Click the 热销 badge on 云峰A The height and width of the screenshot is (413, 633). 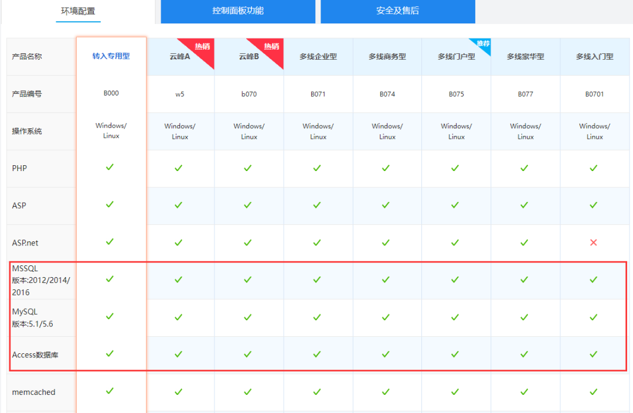click(x=202, y=47)
